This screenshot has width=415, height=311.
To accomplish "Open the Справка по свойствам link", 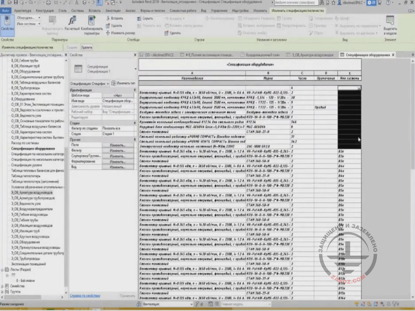I will coord(85,296).
